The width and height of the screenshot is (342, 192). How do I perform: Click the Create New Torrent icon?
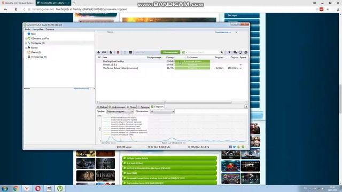tap(111, 52)
